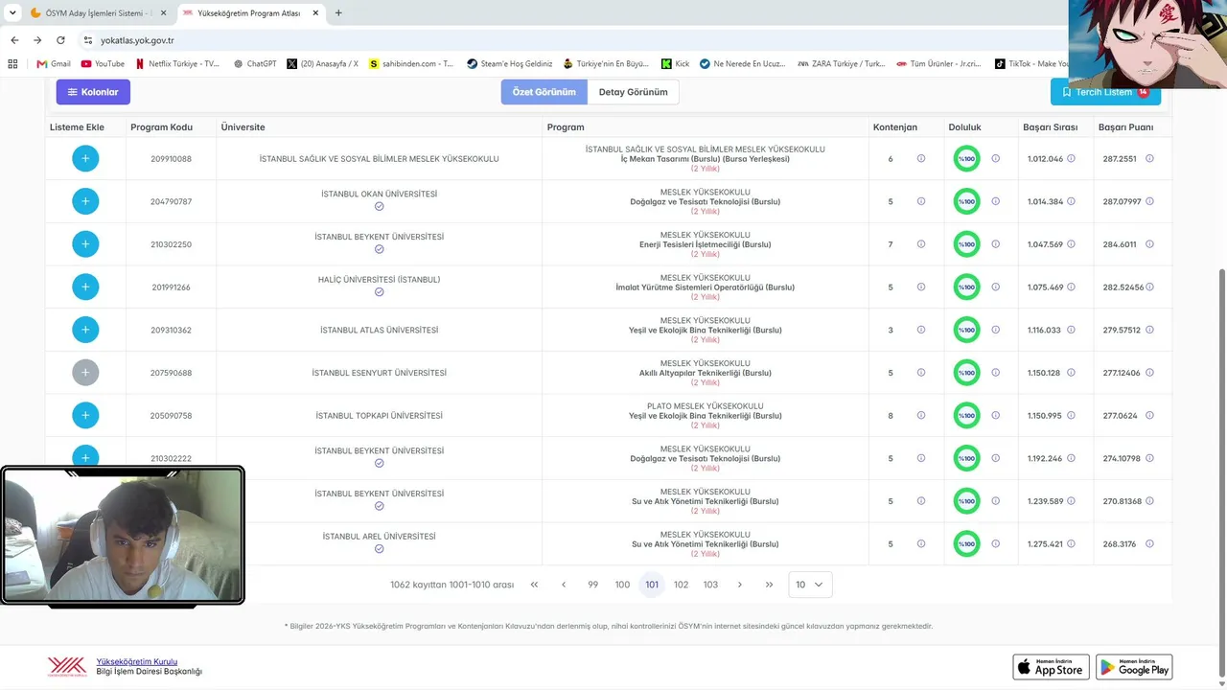Open Chrome apps grid in bookmarks bar
The image size is (1227, 690).
(x=12, y=63)
